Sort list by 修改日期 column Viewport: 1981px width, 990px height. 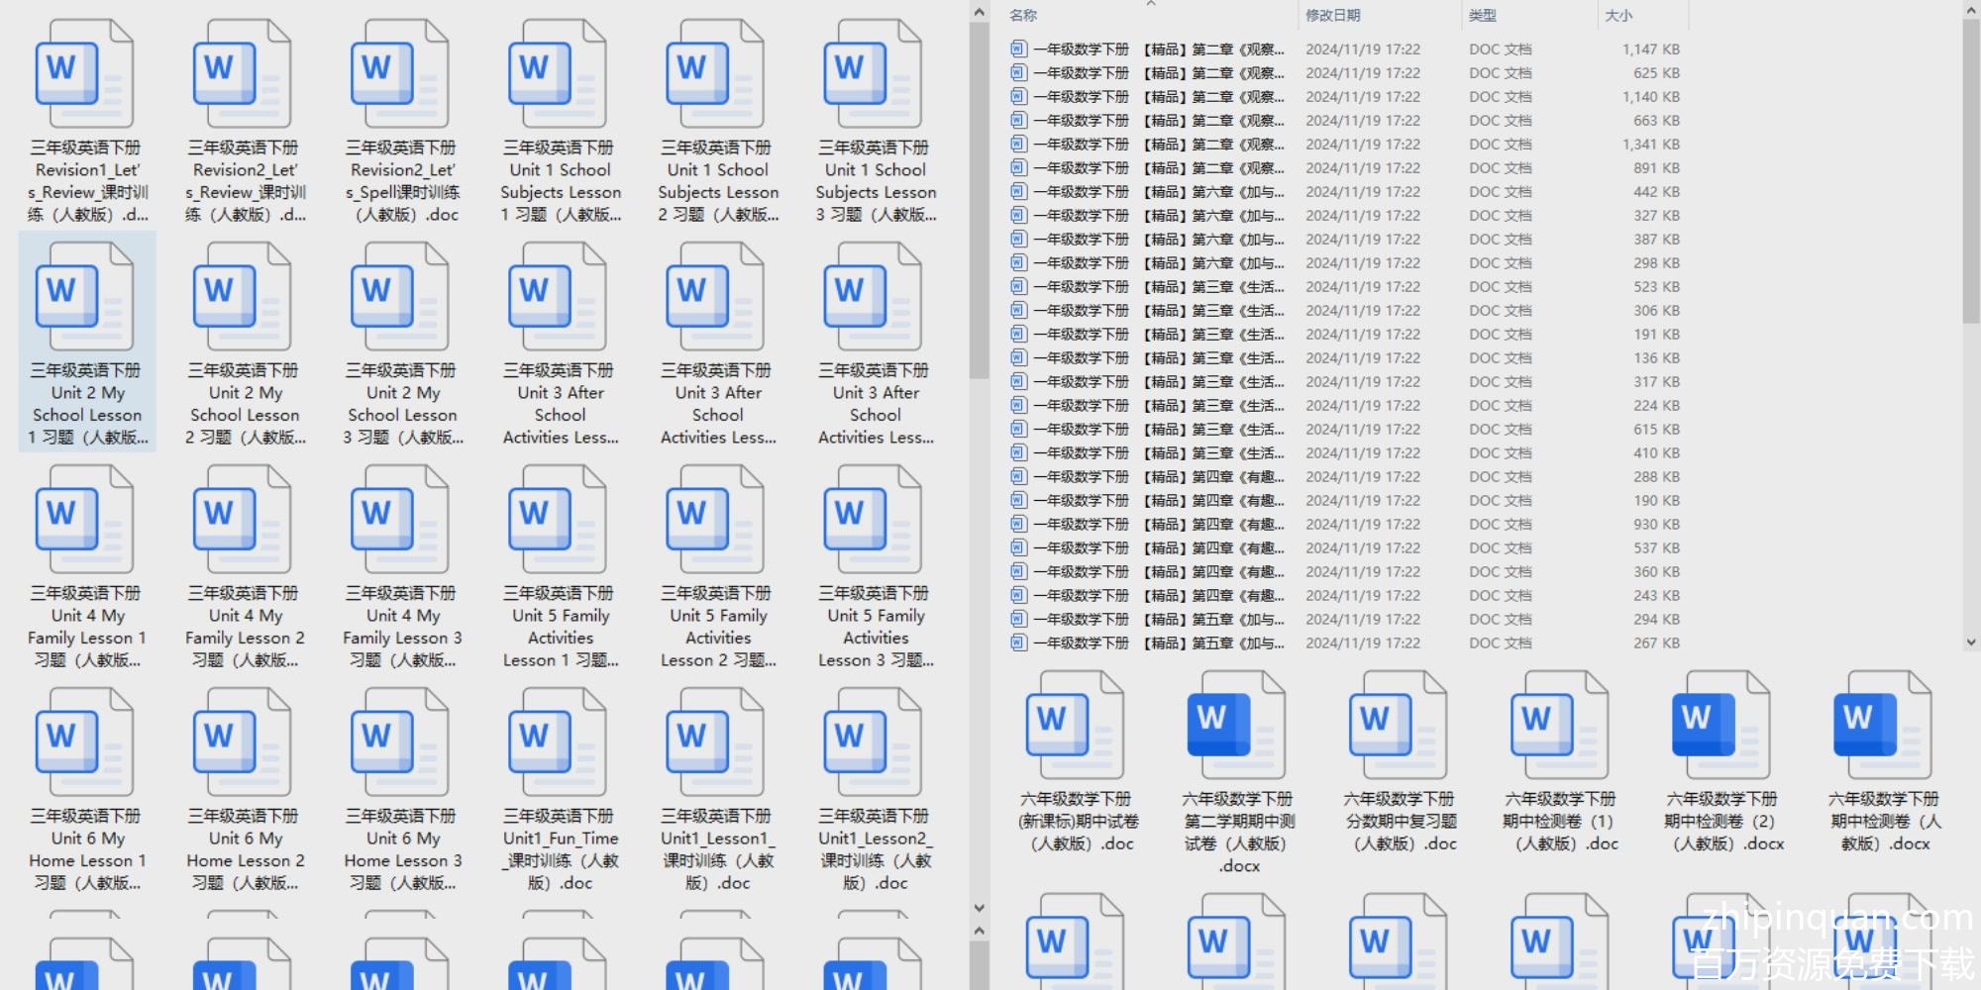coord(1332,15)
